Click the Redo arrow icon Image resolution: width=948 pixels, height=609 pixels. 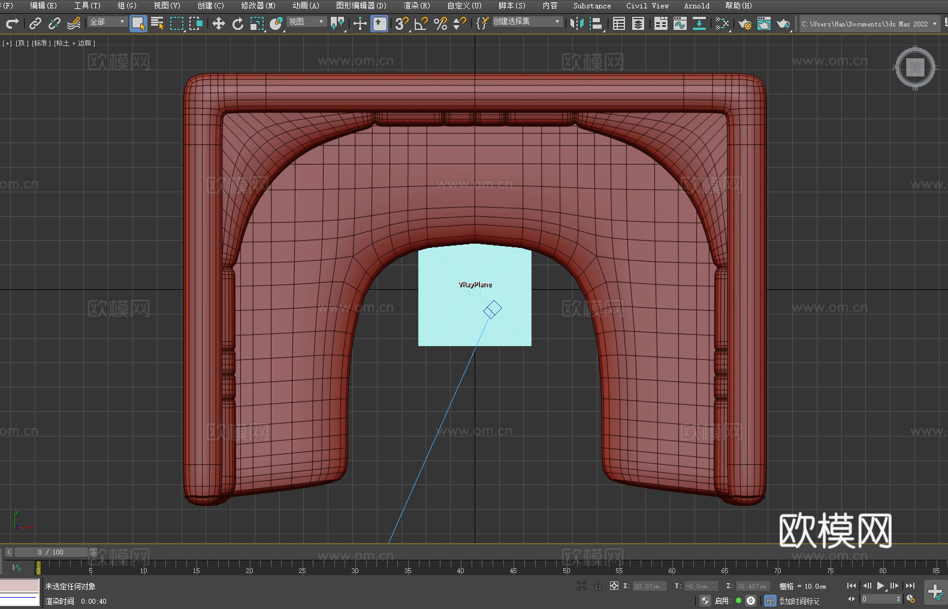(12, 23)
